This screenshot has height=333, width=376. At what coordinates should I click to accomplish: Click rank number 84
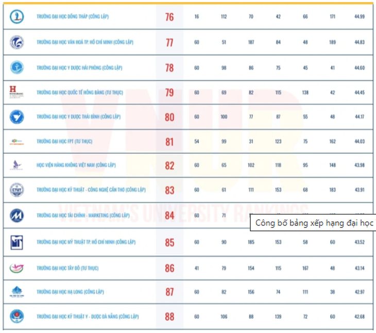pos(169,216)
